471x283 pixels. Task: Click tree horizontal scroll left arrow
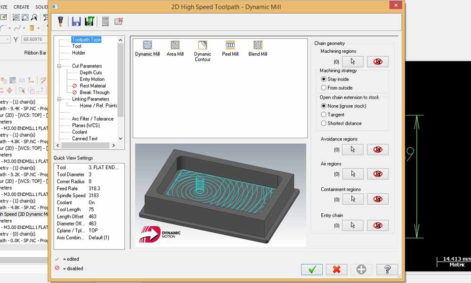click(57, 145)
